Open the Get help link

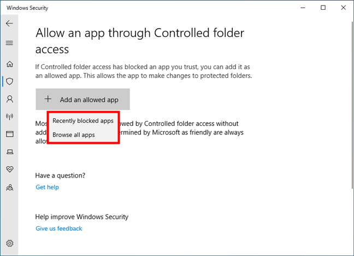point(47,187)
